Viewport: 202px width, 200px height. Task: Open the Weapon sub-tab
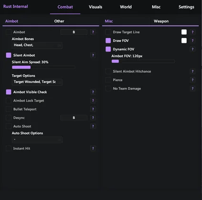click(x=161, y=21)
